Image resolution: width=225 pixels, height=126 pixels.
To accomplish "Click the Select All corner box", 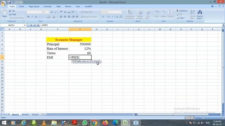I will coord(2,29).
